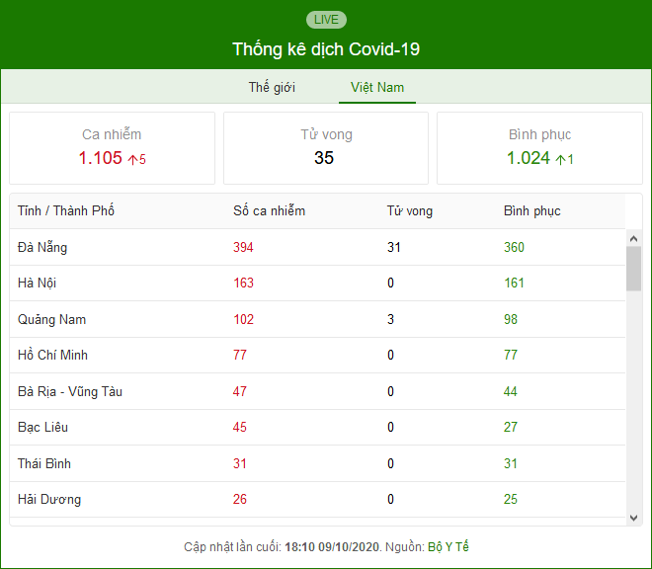Image resolution: width=652 pixels, height=569 pixels.
Task: Click the Bình phục summary card
Action: click(539, 147)
